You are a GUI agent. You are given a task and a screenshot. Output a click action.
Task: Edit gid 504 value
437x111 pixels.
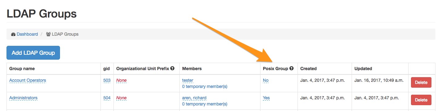pyautogui.click(x=107, y=98)
